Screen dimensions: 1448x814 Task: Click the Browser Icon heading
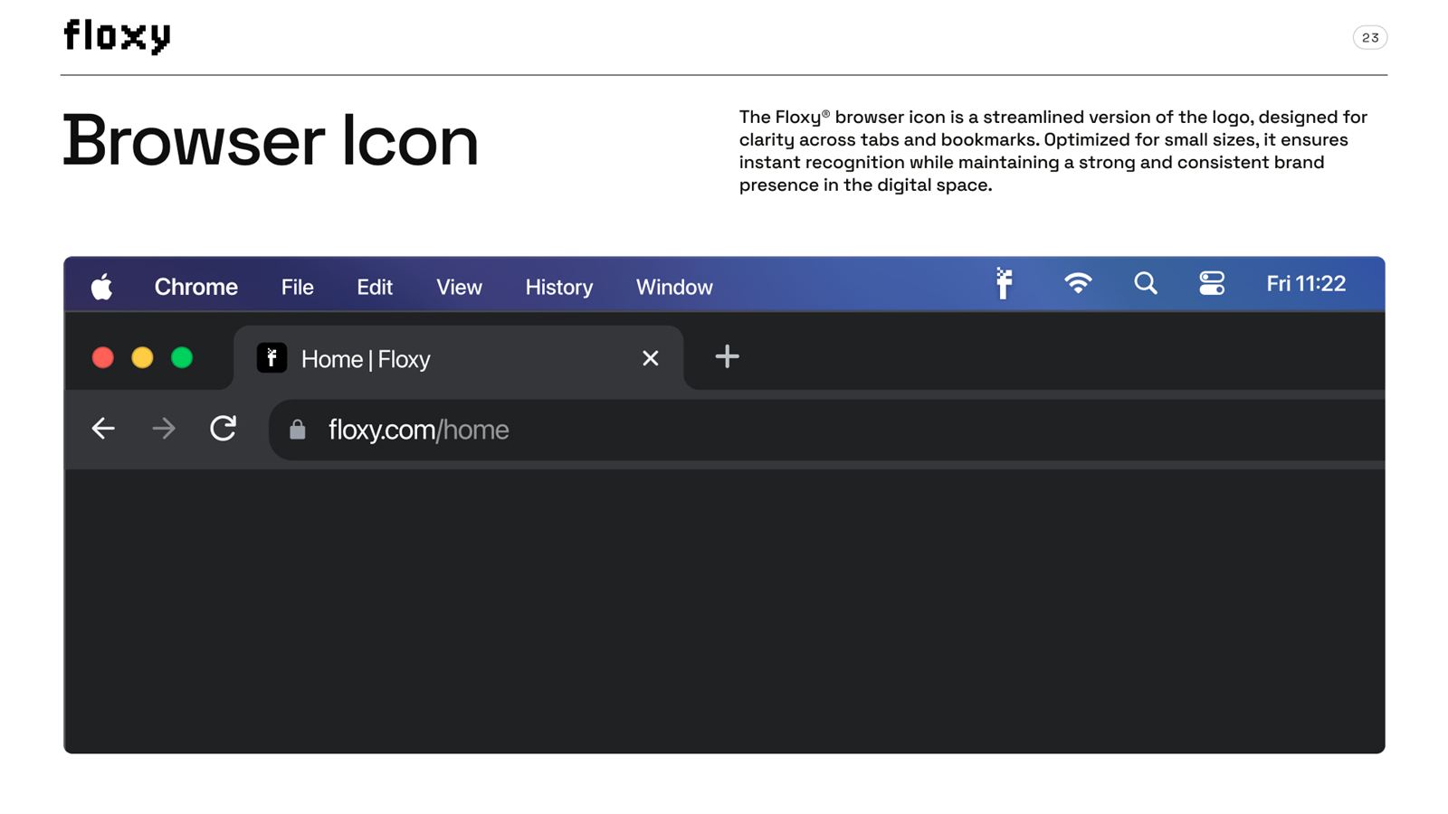(x=270, y=141)
